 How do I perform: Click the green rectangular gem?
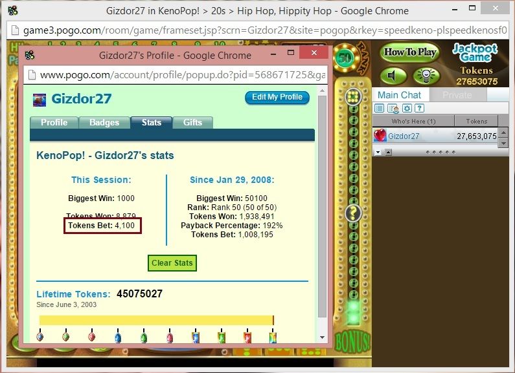pos(222,337)
